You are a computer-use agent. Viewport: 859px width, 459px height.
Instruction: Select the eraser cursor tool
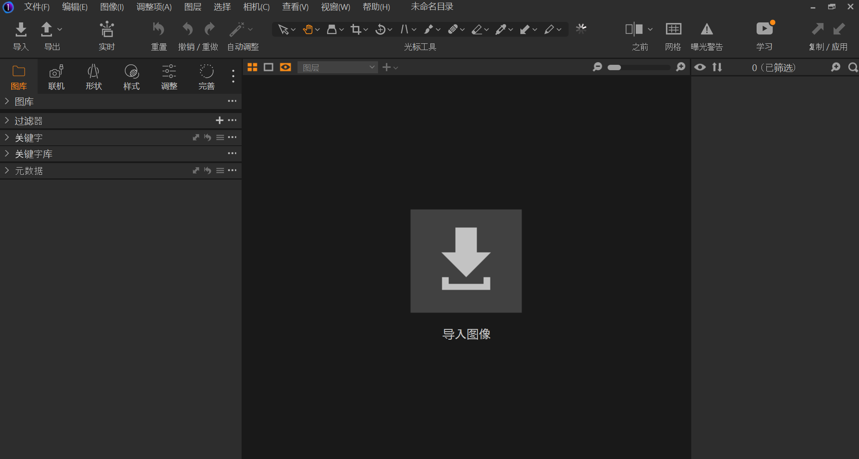[x=476, y=29]
